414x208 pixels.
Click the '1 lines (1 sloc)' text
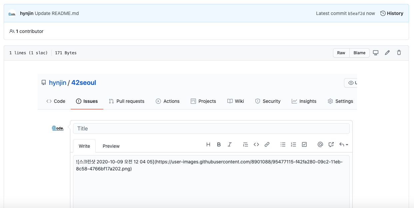click(29, 53)
